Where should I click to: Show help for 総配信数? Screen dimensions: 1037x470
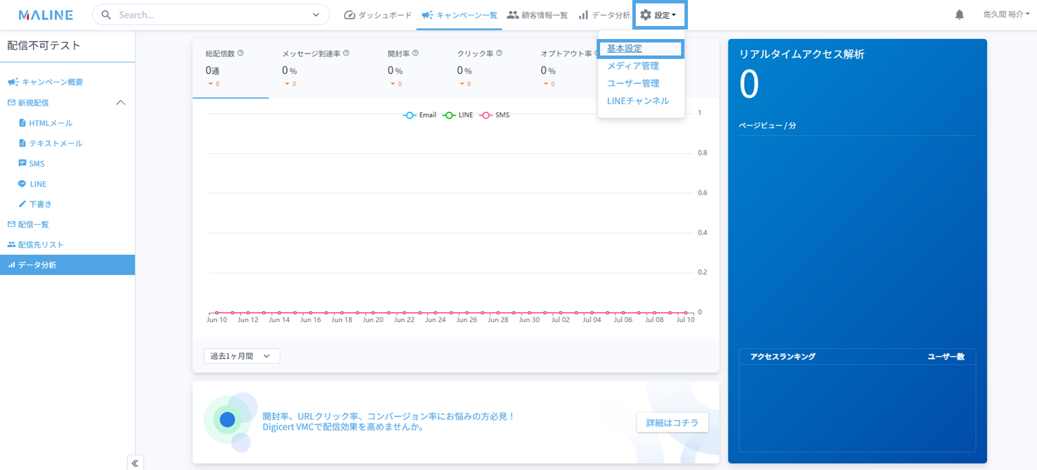241,53
